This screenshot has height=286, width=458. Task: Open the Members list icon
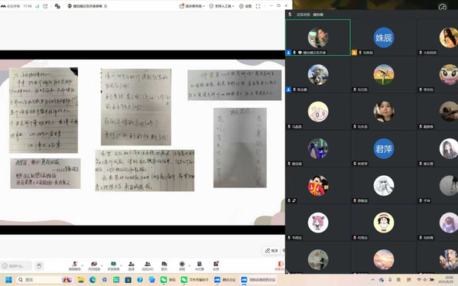click(x=148, y=265)
